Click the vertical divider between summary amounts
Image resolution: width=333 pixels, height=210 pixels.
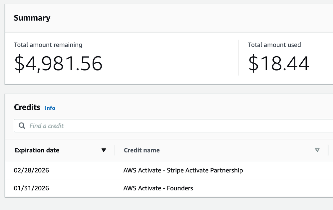coord(239,58)
